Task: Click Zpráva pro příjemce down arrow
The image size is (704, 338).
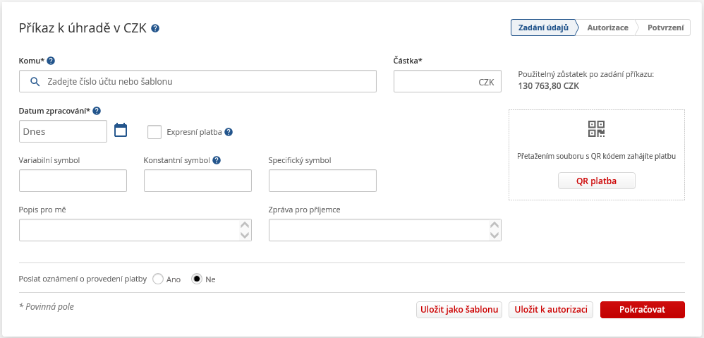Action: pos(494,235)
